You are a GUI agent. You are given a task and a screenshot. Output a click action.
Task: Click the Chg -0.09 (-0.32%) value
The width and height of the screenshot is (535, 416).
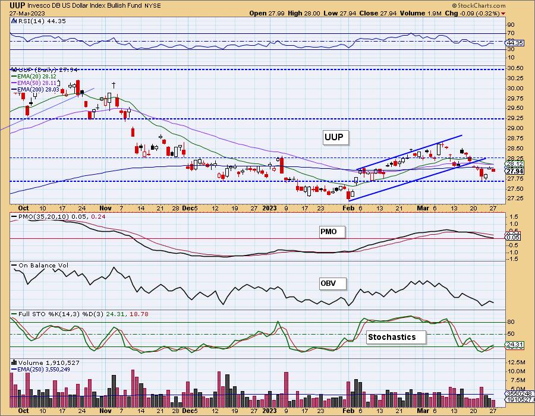tap(472, 13)
